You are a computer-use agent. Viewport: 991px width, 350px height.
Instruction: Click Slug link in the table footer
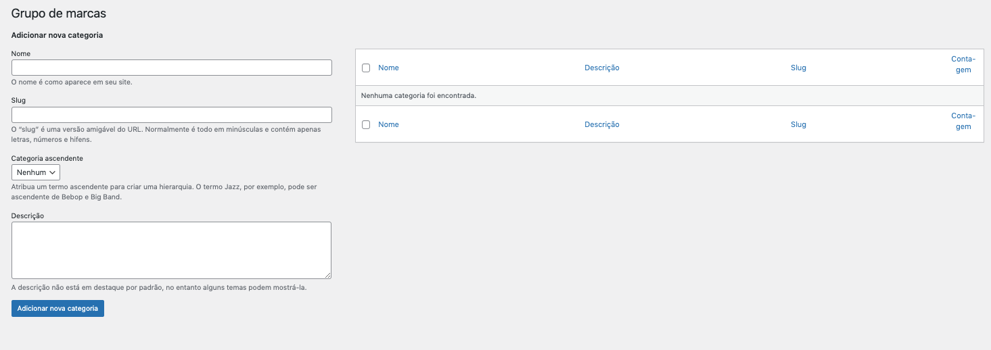798,124
